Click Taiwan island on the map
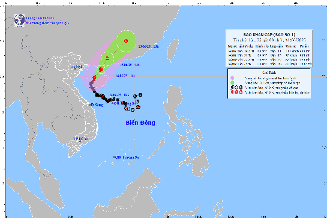327x218 pixels. coord(173,50)
